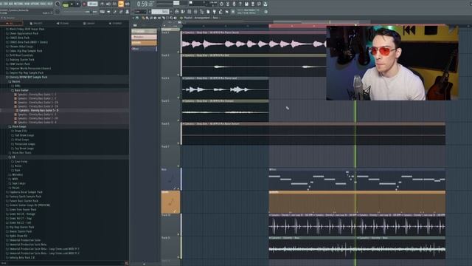Select the Zoom tool in the playlist
472x266 pixels.
point(170,18)
